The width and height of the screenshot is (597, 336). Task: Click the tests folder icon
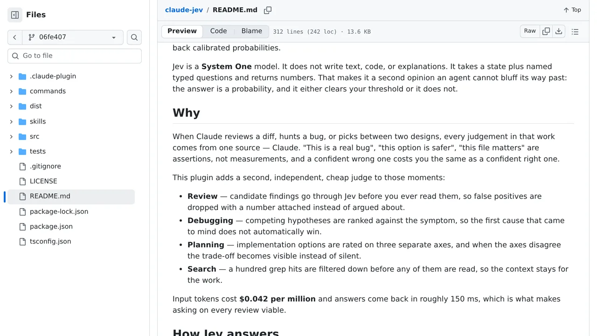coord(22,151)
